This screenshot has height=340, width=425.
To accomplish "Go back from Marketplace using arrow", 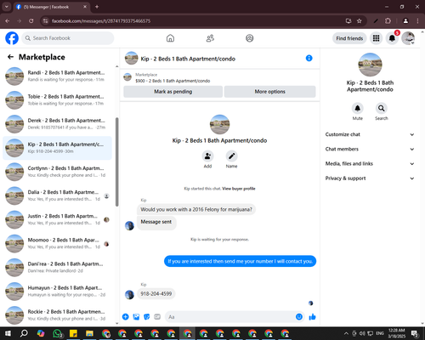I will tap(10, 57).
